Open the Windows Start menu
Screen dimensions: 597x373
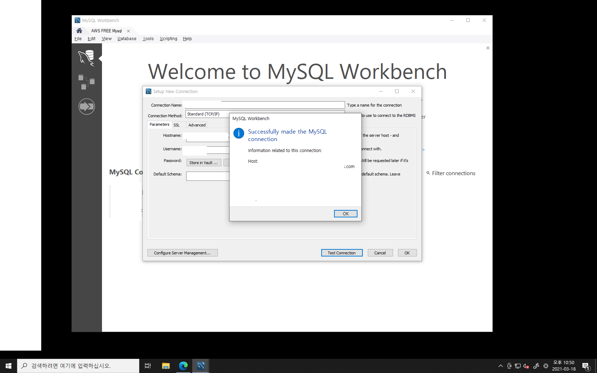click(9, 366)
